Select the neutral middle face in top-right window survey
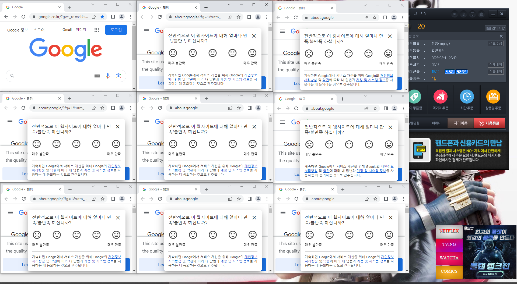This screenshot has width=517, height=284. [x=348, y=54]
